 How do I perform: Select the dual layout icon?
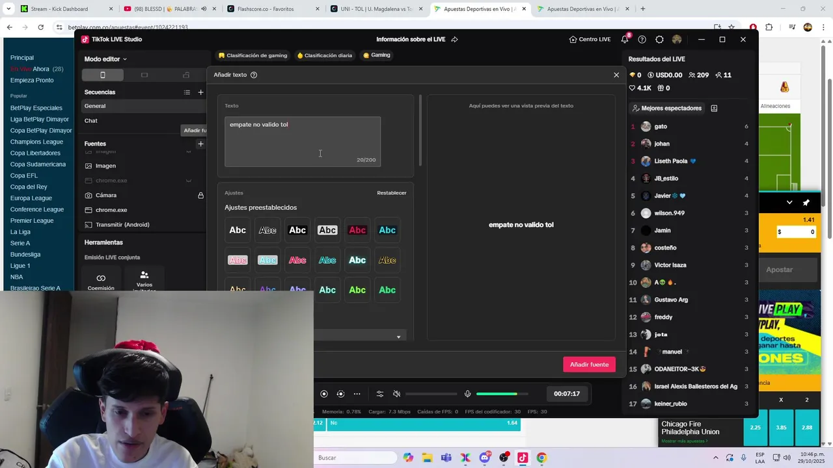tap(186, 75)
